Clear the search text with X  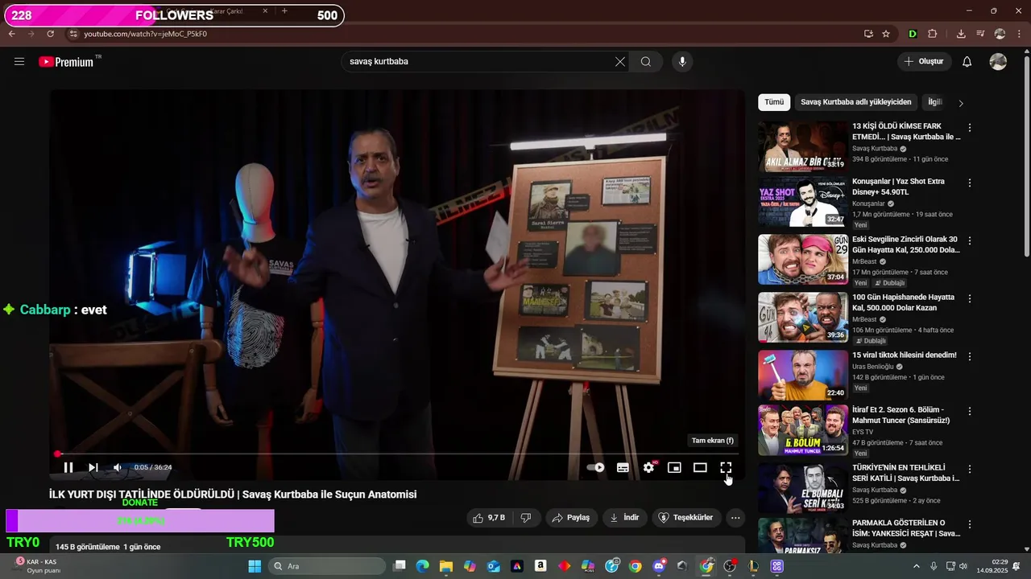620,62
